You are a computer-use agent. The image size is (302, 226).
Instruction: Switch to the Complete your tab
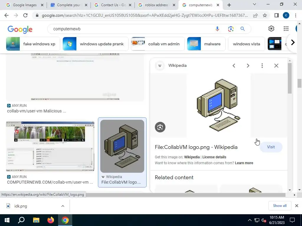point(68,5)
